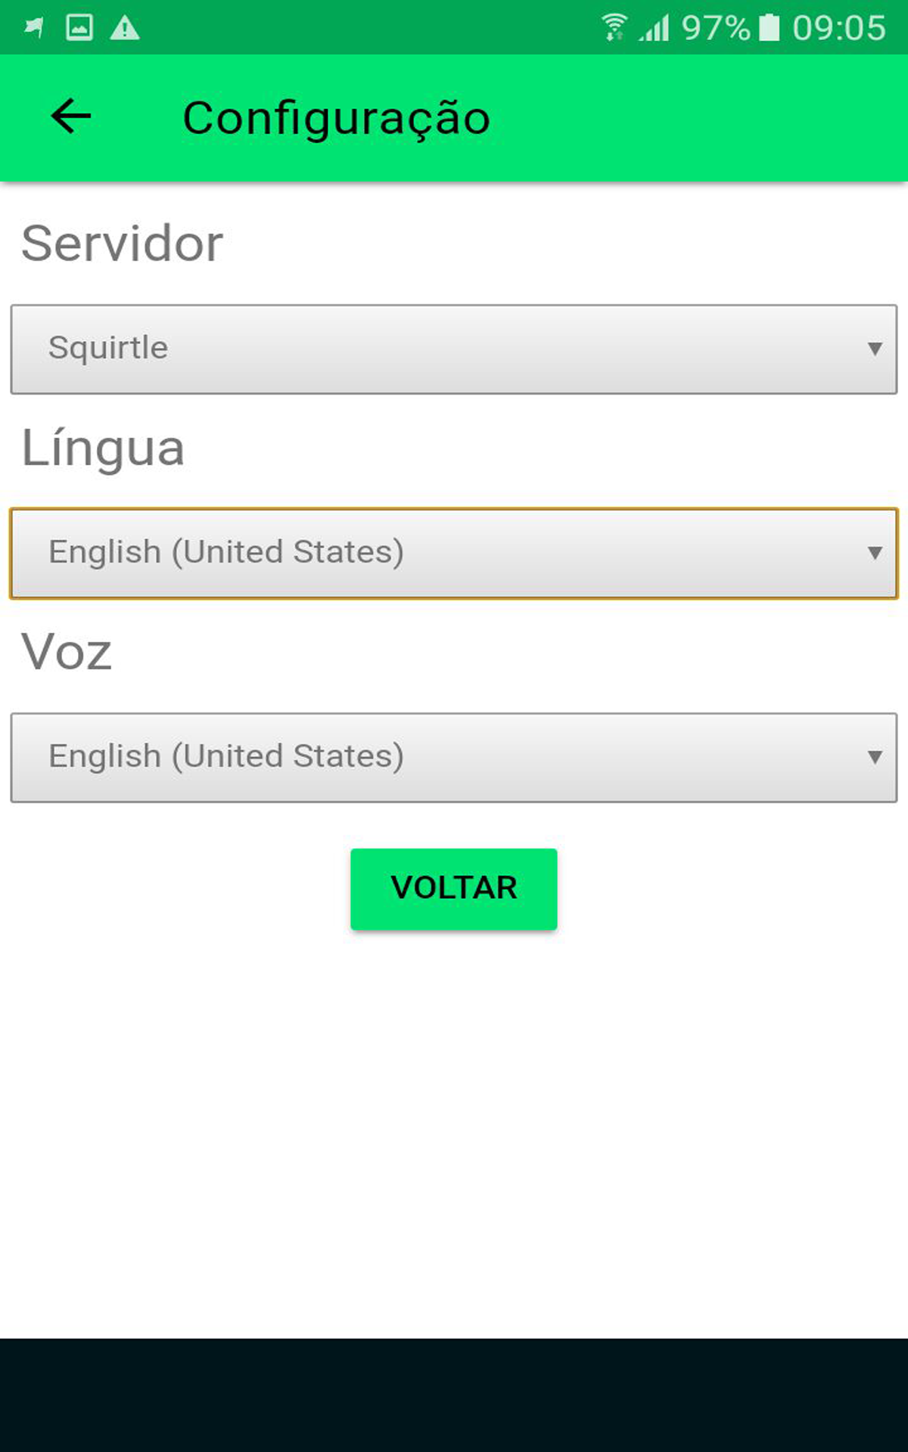Image resolution: width=908 pixels, height=1452 pixels.
Task: Click the send/navigation arrow status icon
Action: point(30,28)
